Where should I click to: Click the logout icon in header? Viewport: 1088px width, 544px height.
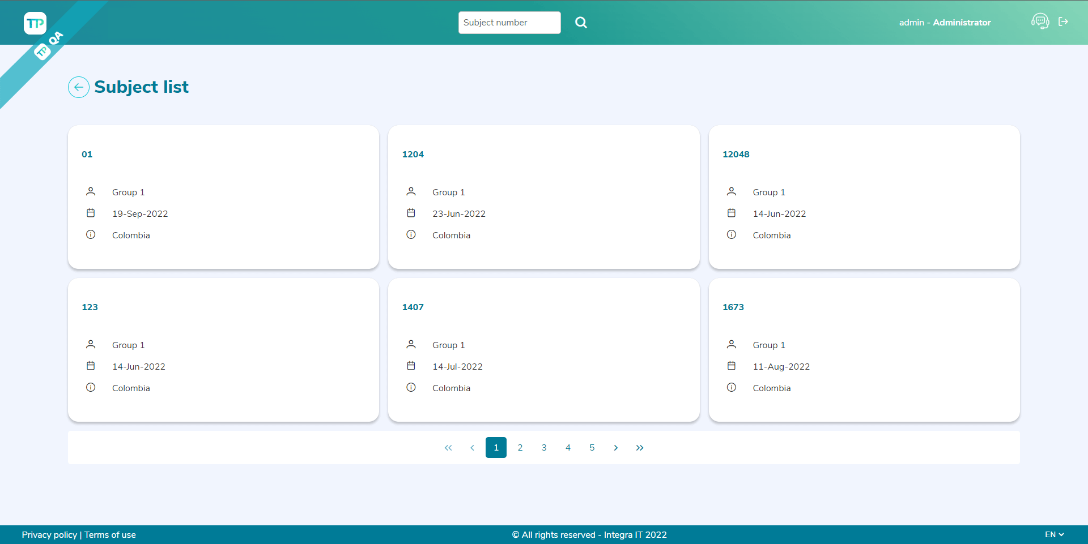point(1064,22)
